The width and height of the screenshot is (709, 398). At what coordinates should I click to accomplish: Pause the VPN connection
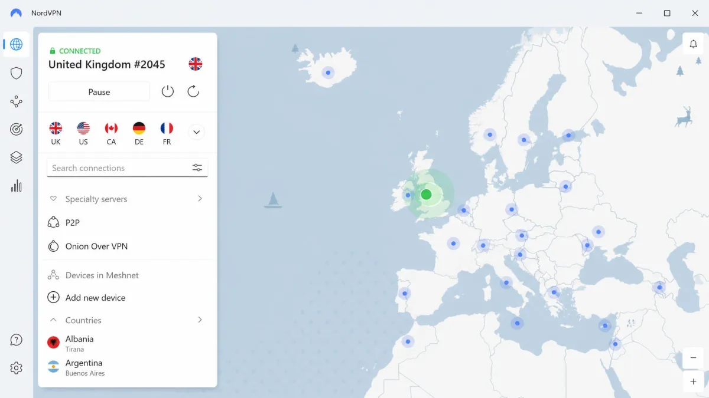point(99,92)
